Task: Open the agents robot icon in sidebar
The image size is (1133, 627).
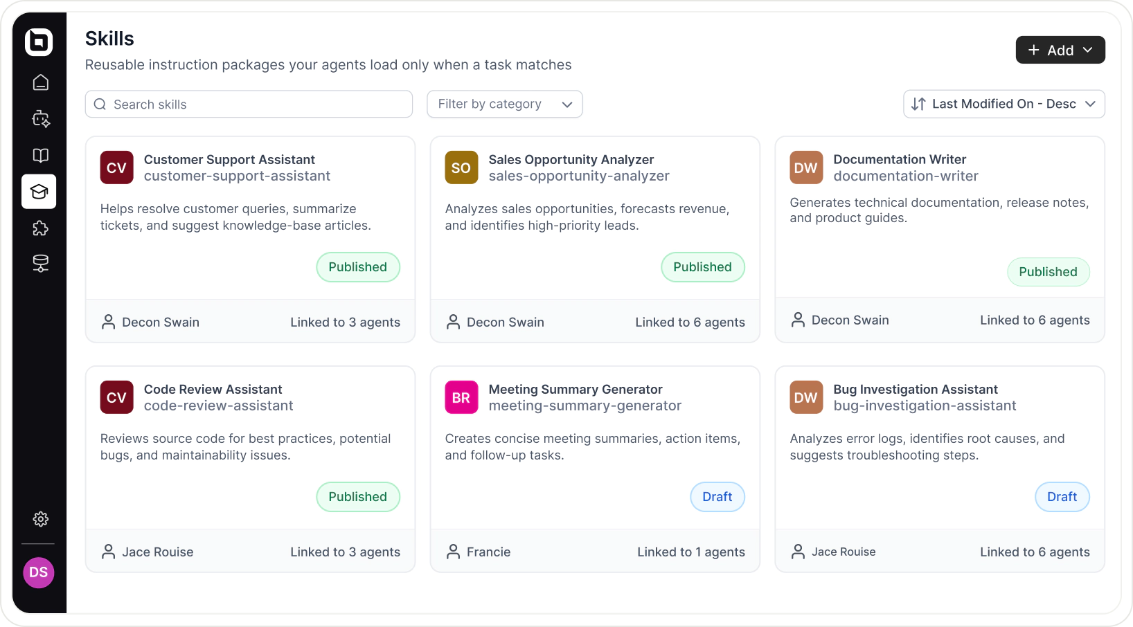Action: 41,119
